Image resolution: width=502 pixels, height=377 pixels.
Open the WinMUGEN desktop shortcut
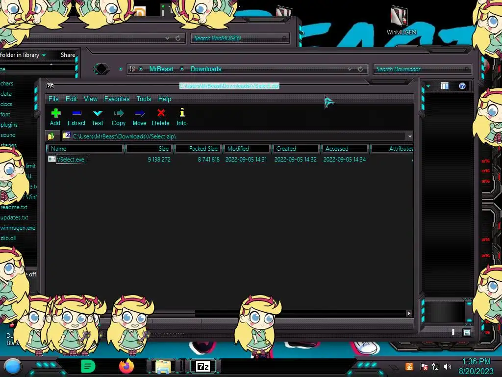[x=401, y=21]
